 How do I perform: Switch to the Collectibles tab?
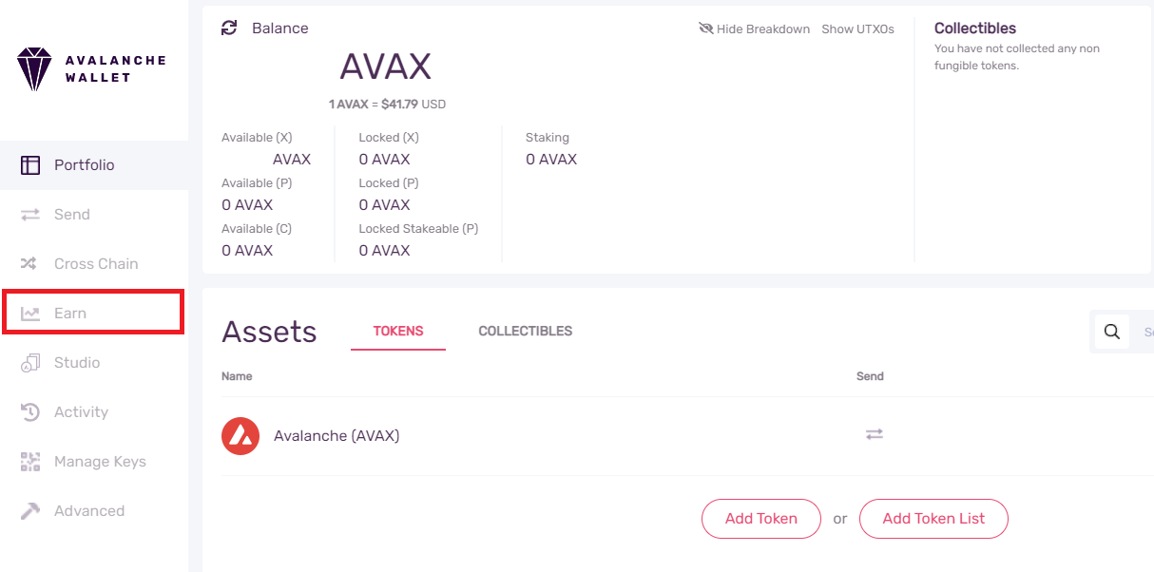(x=525, y=332)
